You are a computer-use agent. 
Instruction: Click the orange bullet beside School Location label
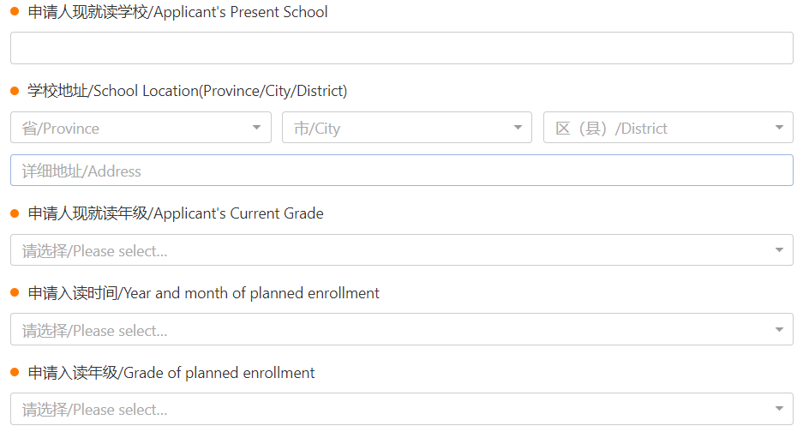click(15, 92)
